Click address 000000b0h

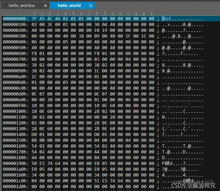(16, 82)
